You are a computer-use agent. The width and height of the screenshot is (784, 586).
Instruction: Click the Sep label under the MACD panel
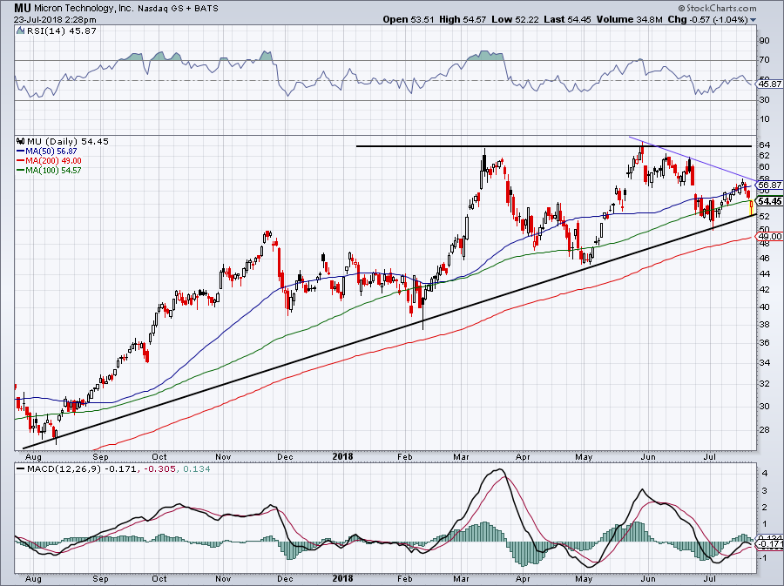click(x=100, y=579)
